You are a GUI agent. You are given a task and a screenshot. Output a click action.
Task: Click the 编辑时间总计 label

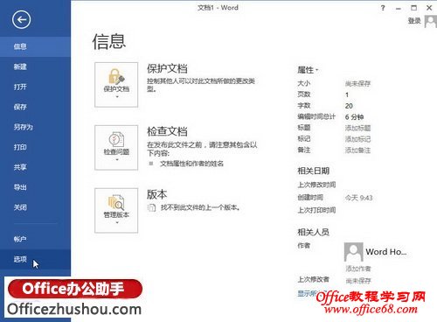[x=316, y=116]
